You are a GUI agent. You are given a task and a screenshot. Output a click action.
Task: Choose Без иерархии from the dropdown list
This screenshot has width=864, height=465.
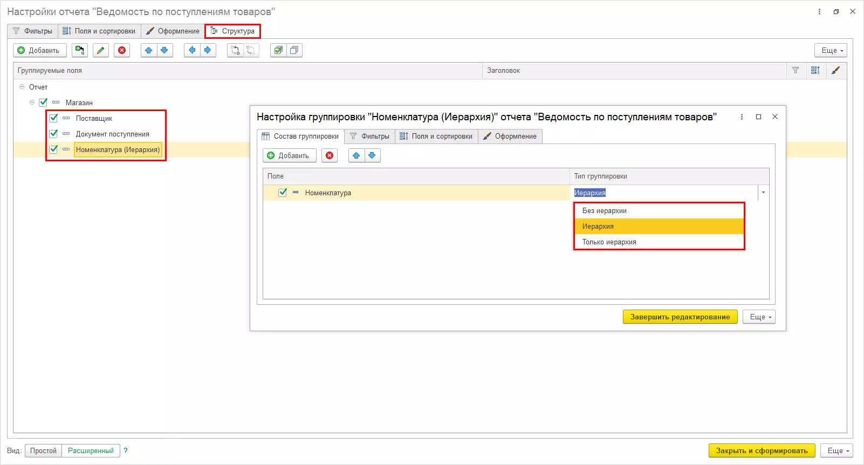pyautogui.click(x=659, y=210)
